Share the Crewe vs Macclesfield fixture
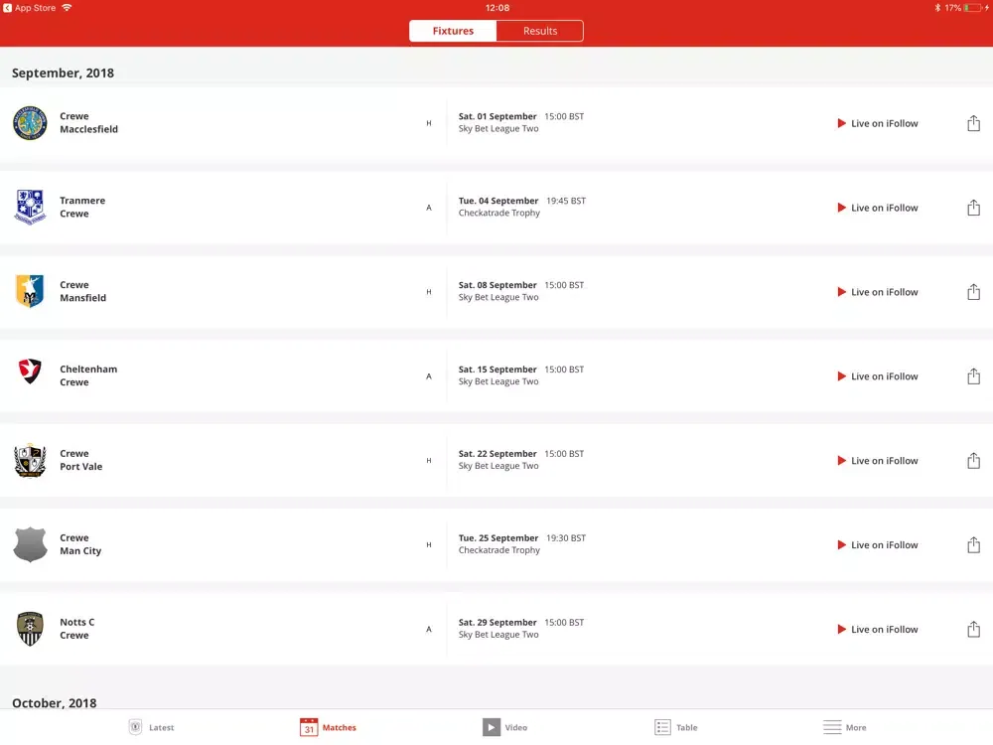This screenshot has width=993, height=745. click(973, 123)
